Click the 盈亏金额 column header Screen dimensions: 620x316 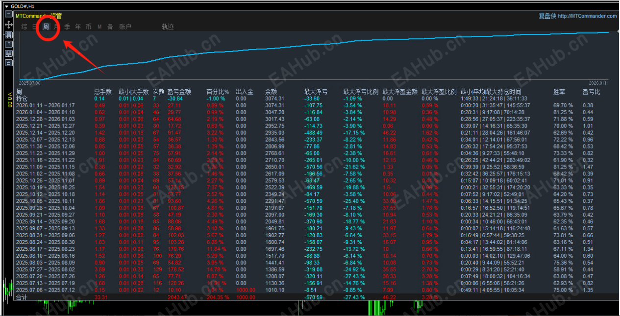(179, 92)
